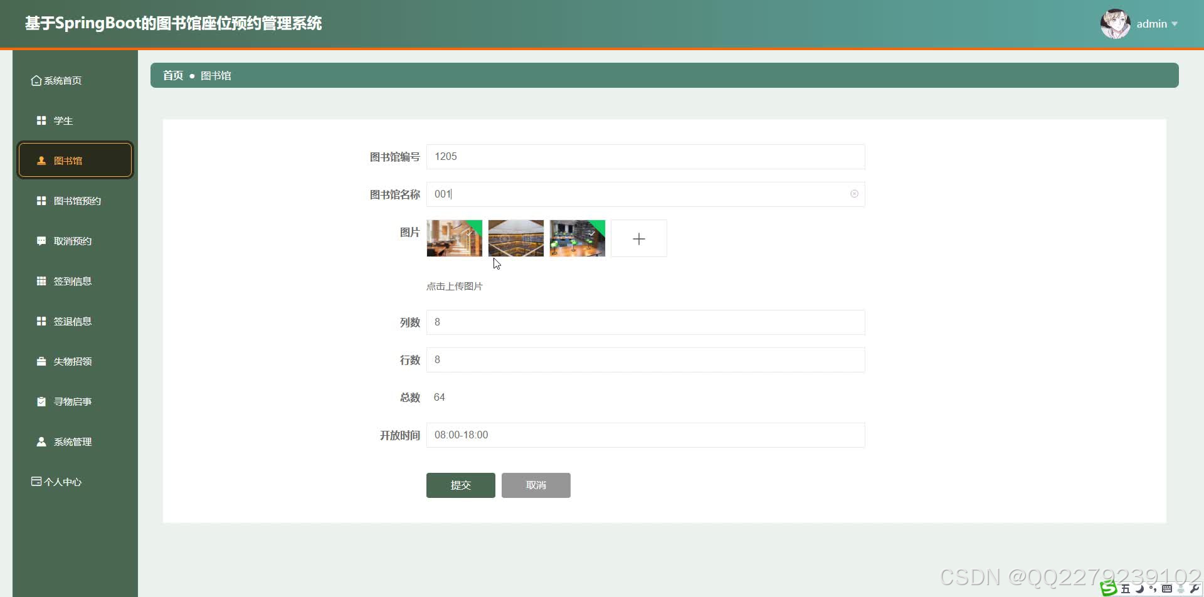Click the 列数 input field
The height and width of the screenshot is (597, 1204).
pos(646,322)
